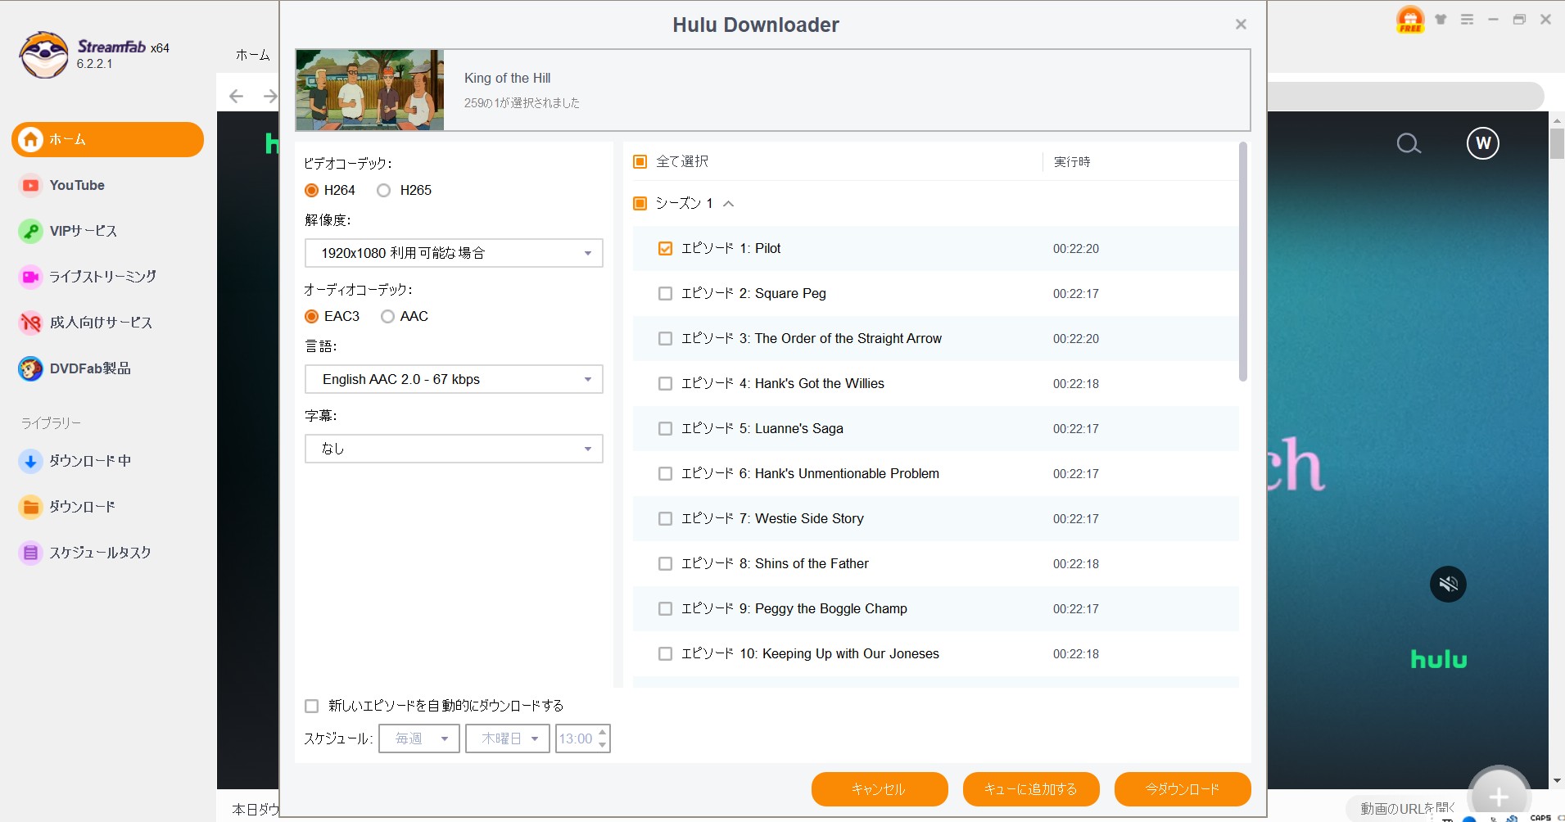
Task: Click the StreamFab sloth logo
Action: pyautogui.click(x=43, y=55)
